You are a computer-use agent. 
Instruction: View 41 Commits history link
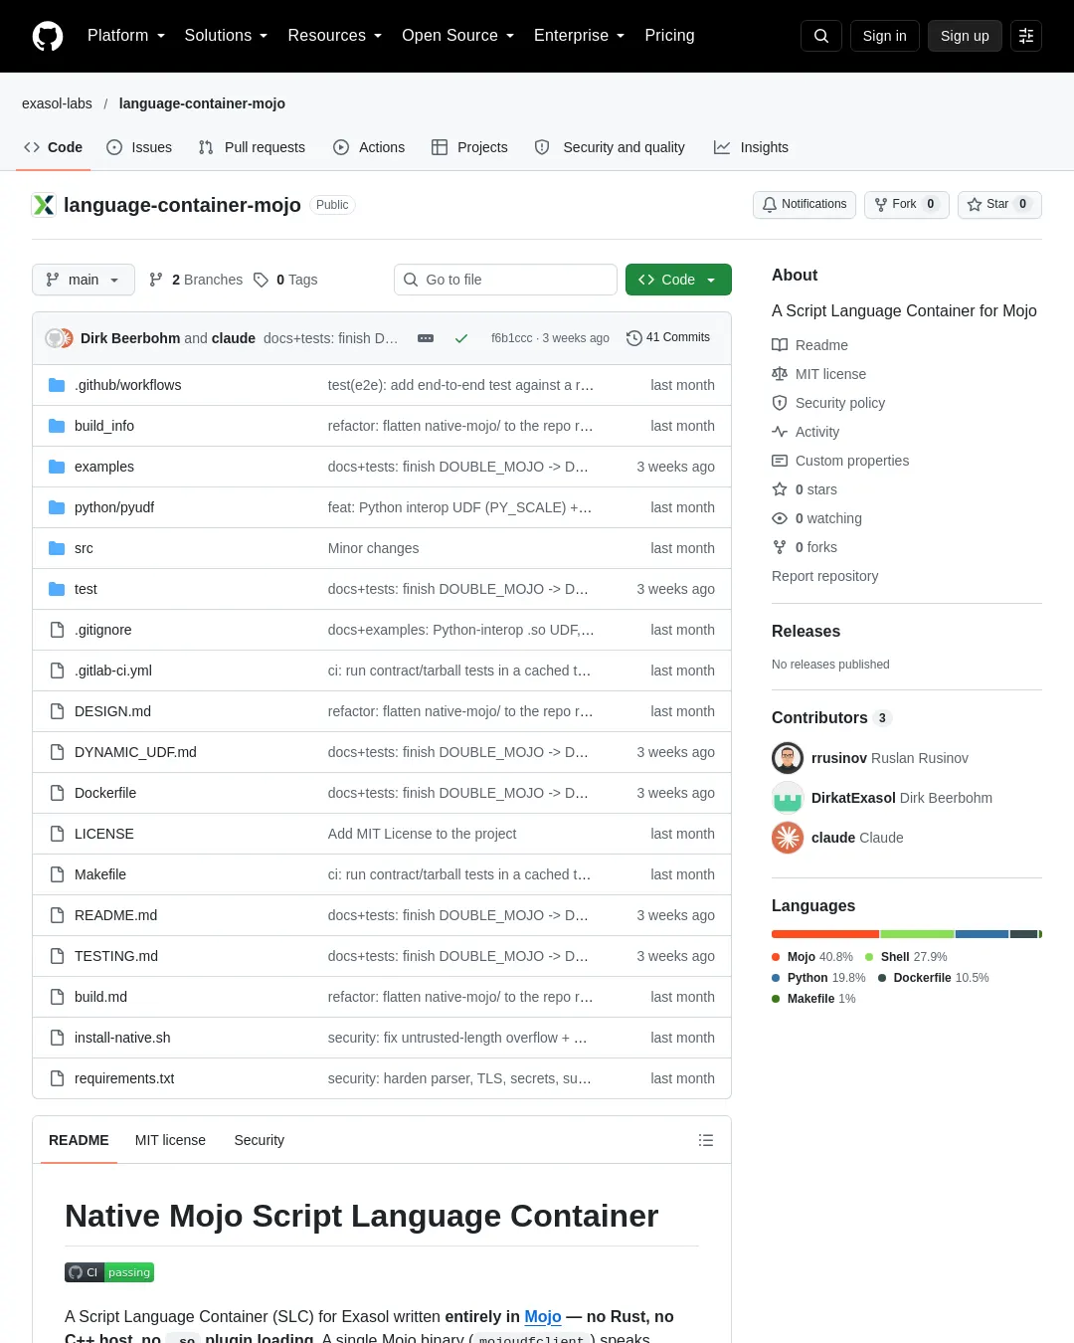click(x=668, y=337)
